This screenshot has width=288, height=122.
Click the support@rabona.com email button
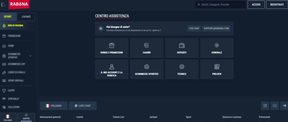click(216, 28)
